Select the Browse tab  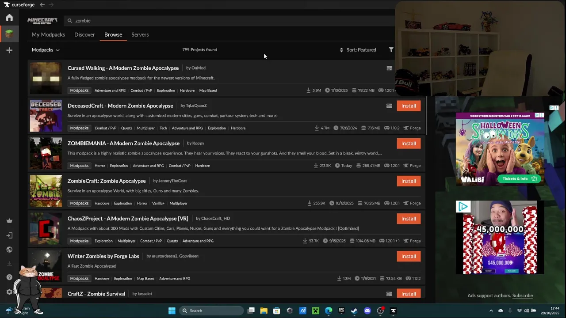tap(113, 34)
